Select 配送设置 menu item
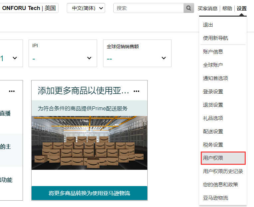 click(x=213, y=132)
